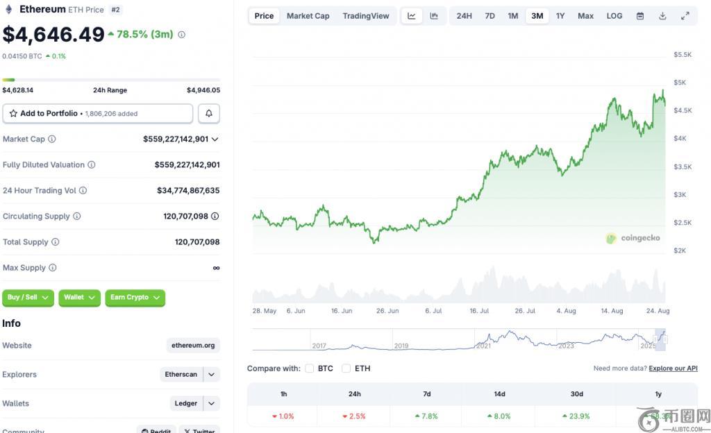Click the 24h price range bar

(111, 80)
